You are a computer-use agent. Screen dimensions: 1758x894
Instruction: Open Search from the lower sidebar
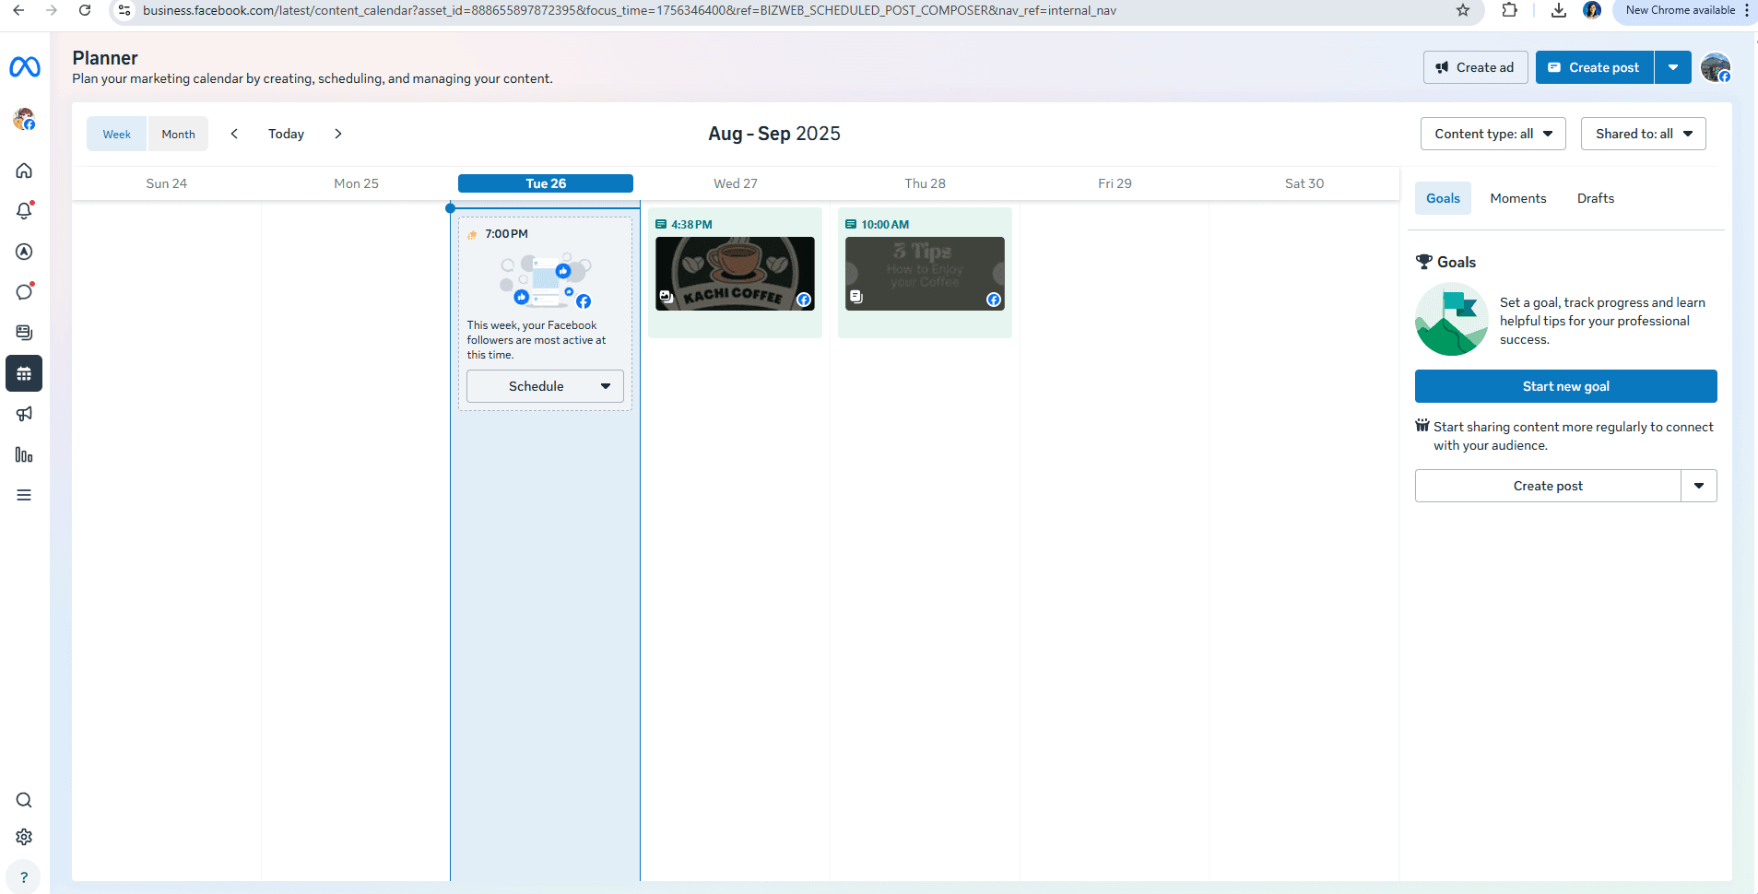point(24,800)
